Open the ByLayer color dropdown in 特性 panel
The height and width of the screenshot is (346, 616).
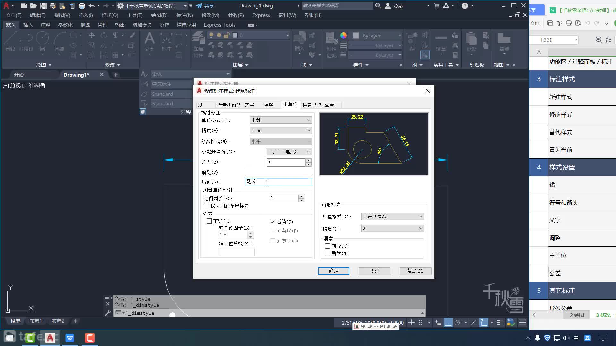pos(377,36)
